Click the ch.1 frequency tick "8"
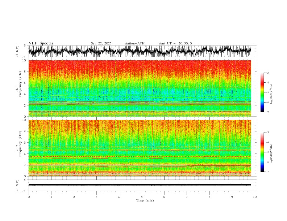Image resolution: width=287 pixels, height=221 pixels. pos(25,71)
